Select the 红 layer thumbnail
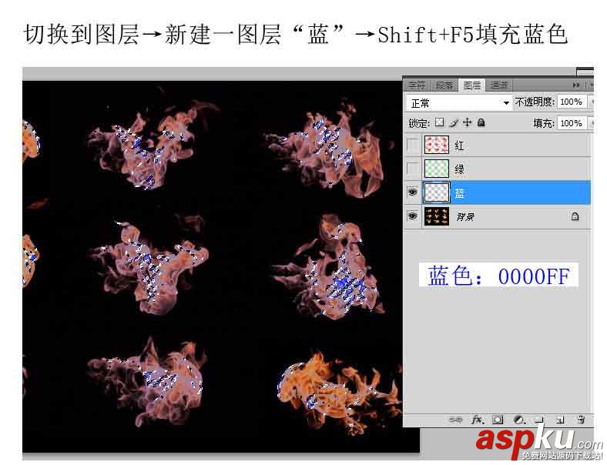 click(x=437, y=145)
